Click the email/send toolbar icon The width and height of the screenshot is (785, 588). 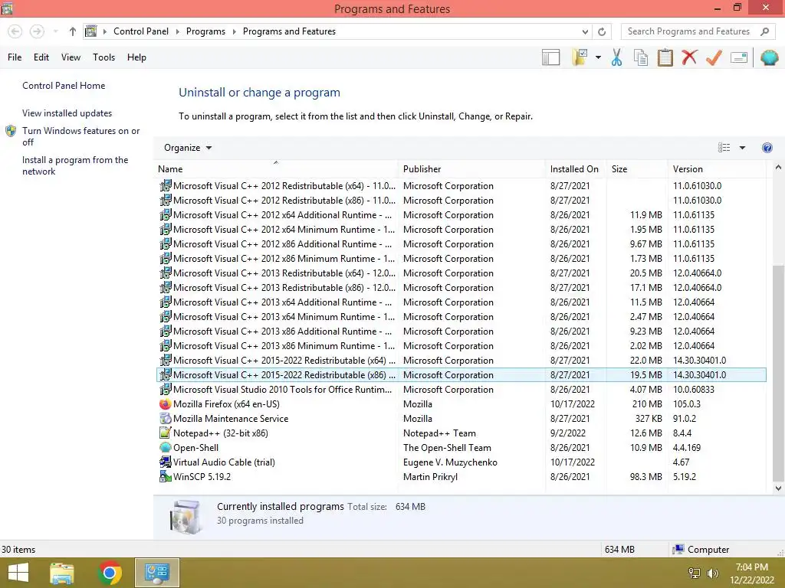(739, 57)
